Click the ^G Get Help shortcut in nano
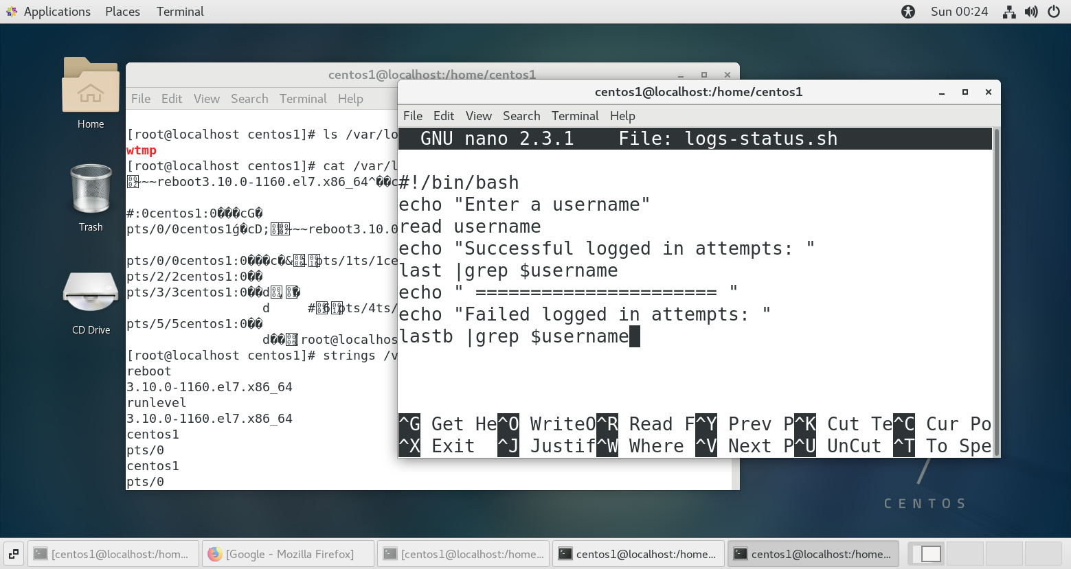 [448, 424]
